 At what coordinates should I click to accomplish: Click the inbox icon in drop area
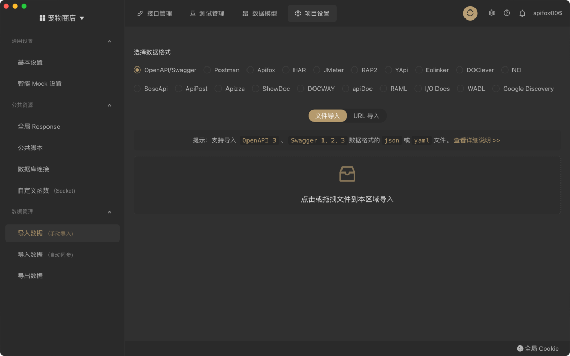pyautogui.click(x=347, y=174)
